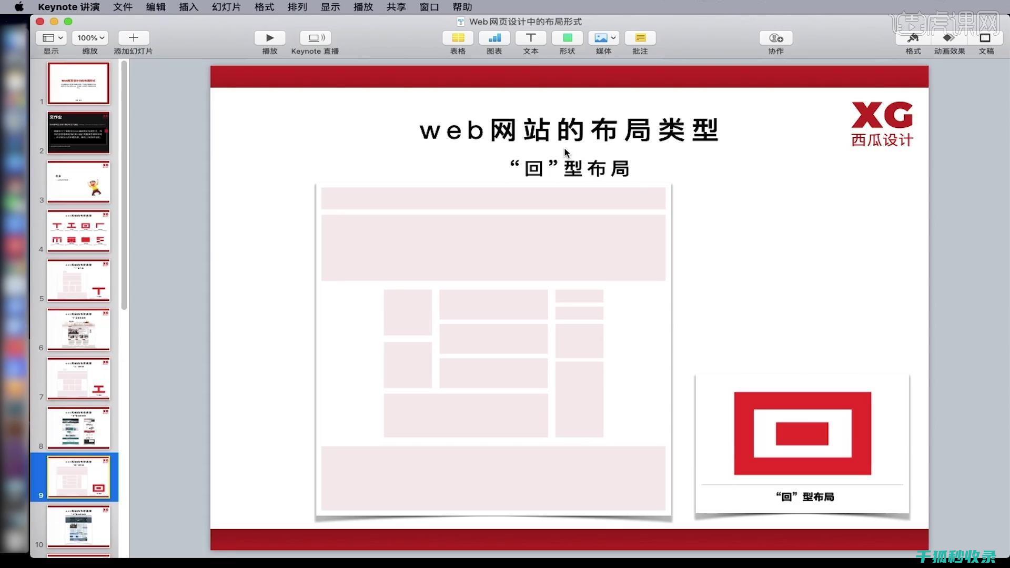Open the 格式 format inspector
The height and width of the screenshot is (568, 1010).
pyautogui.click(x=913, y=38)
